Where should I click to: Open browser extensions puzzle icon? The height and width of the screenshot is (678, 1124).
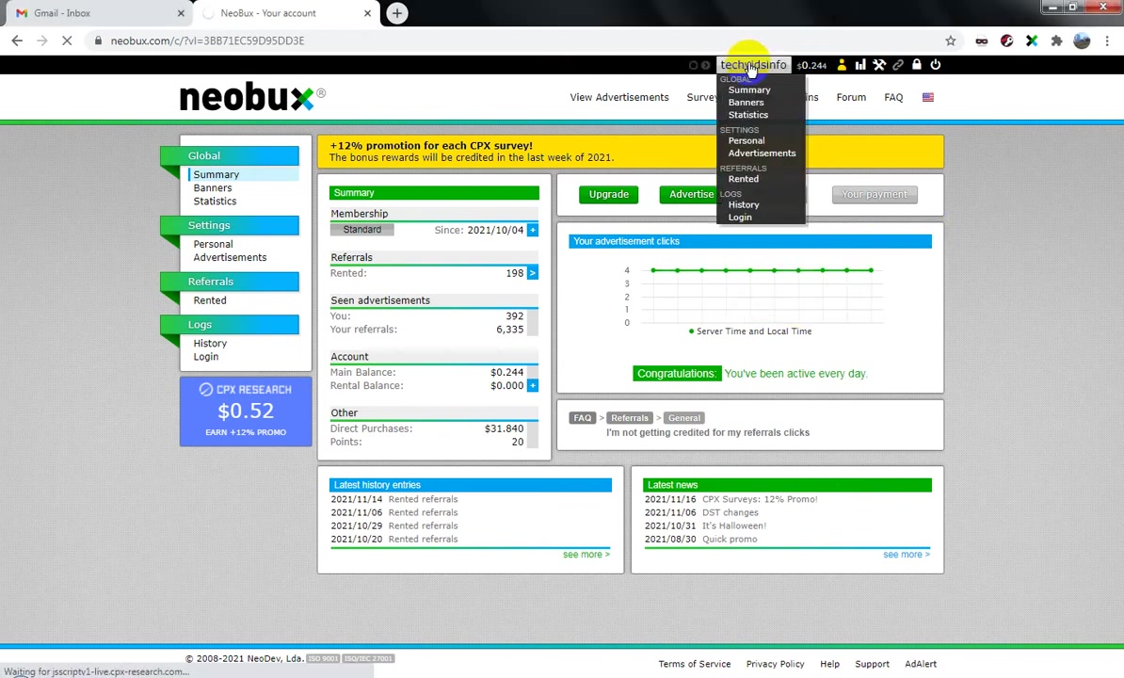click(x=1056, y=40)
